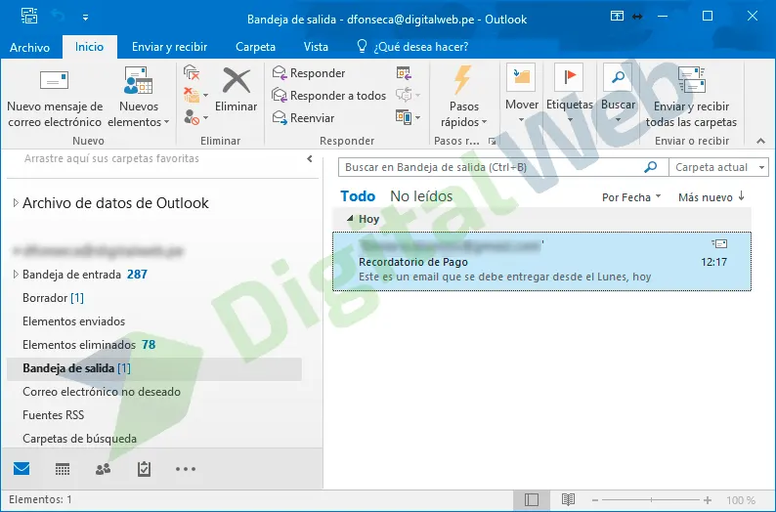Toggle Más nuevo sort order
Image resolution: width=776 pixels, height=512 pixels.
point(711,197)
